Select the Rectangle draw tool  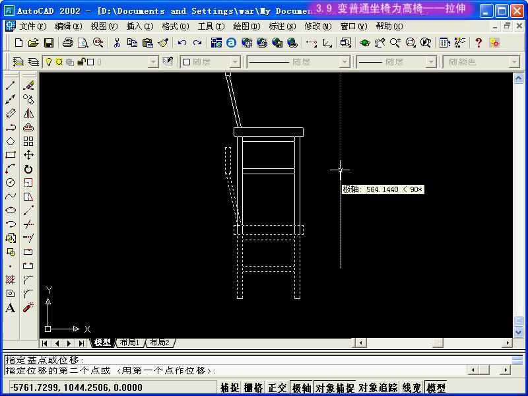tap(11, 155)
